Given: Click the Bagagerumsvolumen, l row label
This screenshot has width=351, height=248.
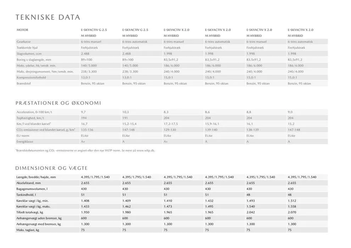Looking at the screenshot, I should click(x=32, y=189).
